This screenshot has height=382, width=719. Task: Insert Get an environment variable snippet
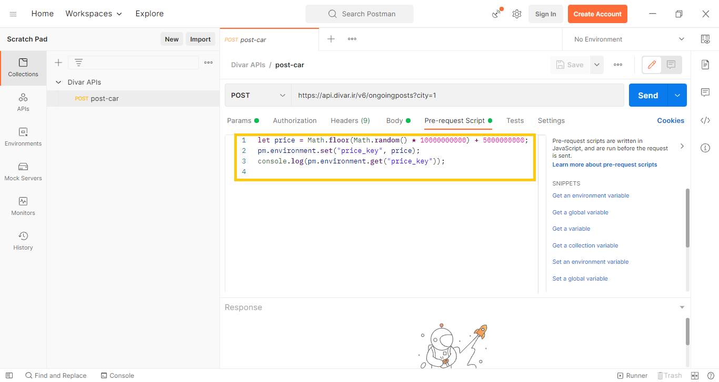tap(591, 195)
